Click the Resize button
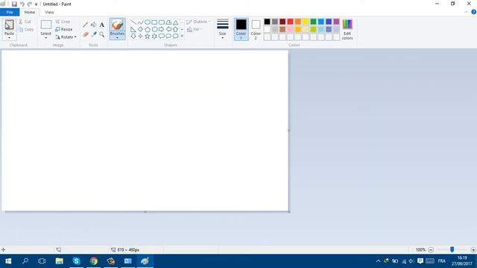The image size is (477, 268). 64,30
